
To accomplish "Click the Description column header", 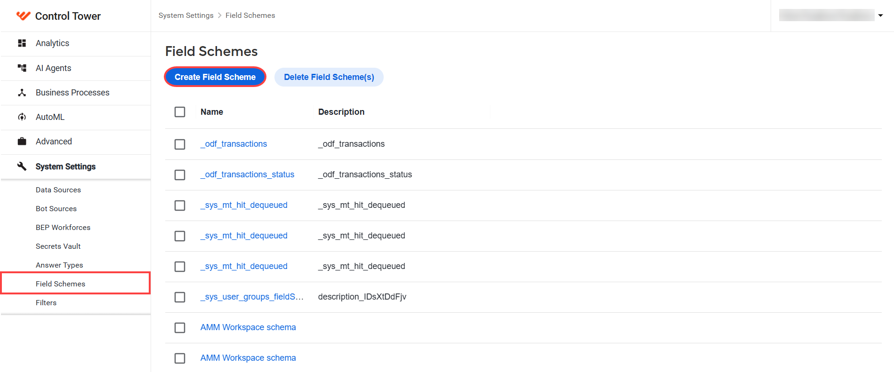I will (341, 112).
